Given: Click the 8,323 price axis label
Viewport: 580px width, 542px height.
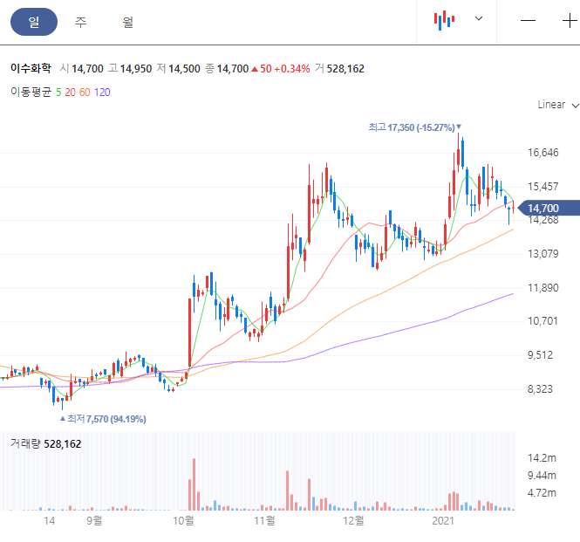Looking at the screenshot, I should click(540, 389).
